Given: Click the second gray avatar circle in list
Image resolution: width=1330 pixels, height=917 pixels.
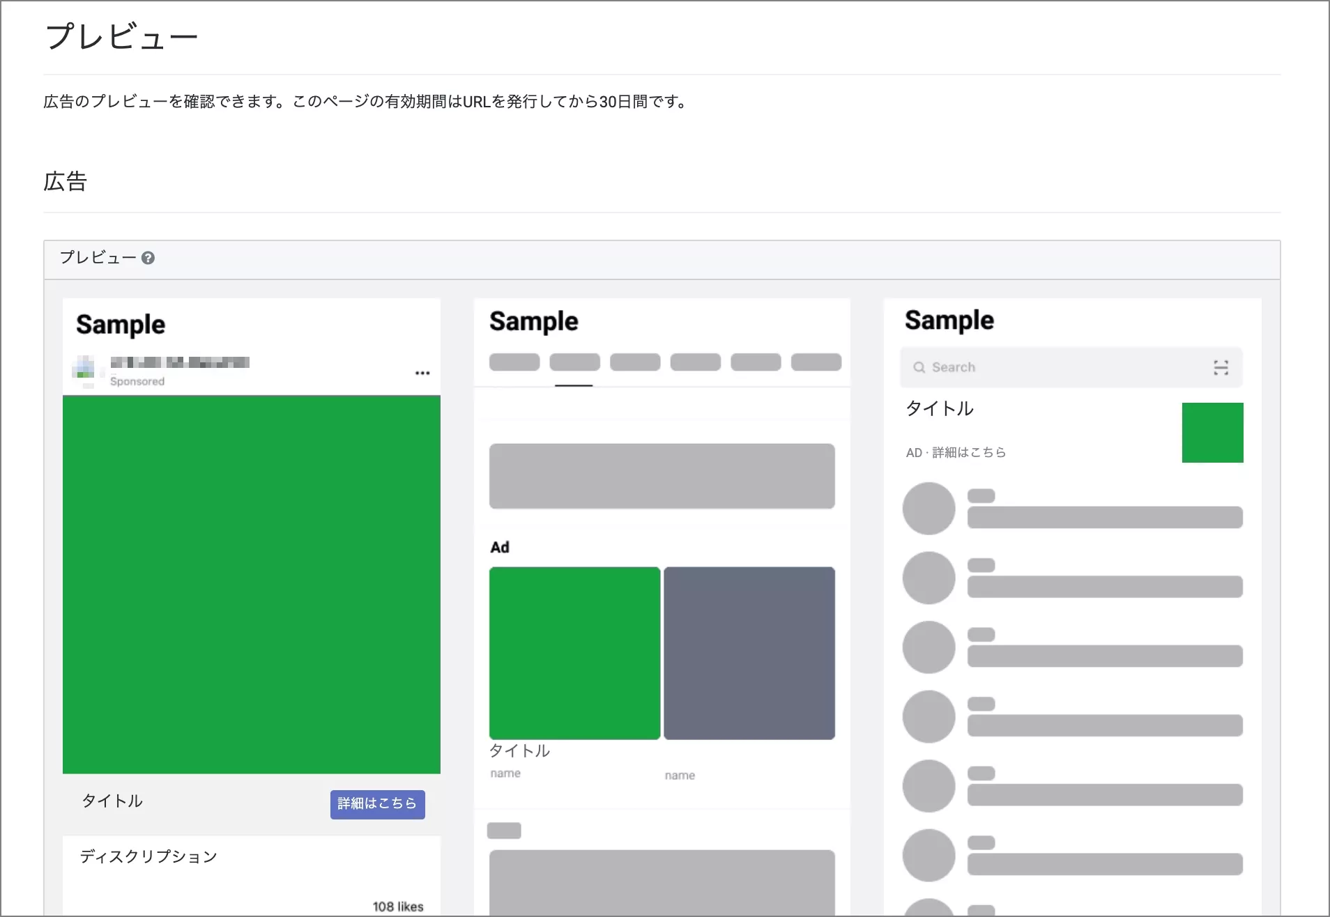Looking at the screenshot, I should click(x=928, y=578).
